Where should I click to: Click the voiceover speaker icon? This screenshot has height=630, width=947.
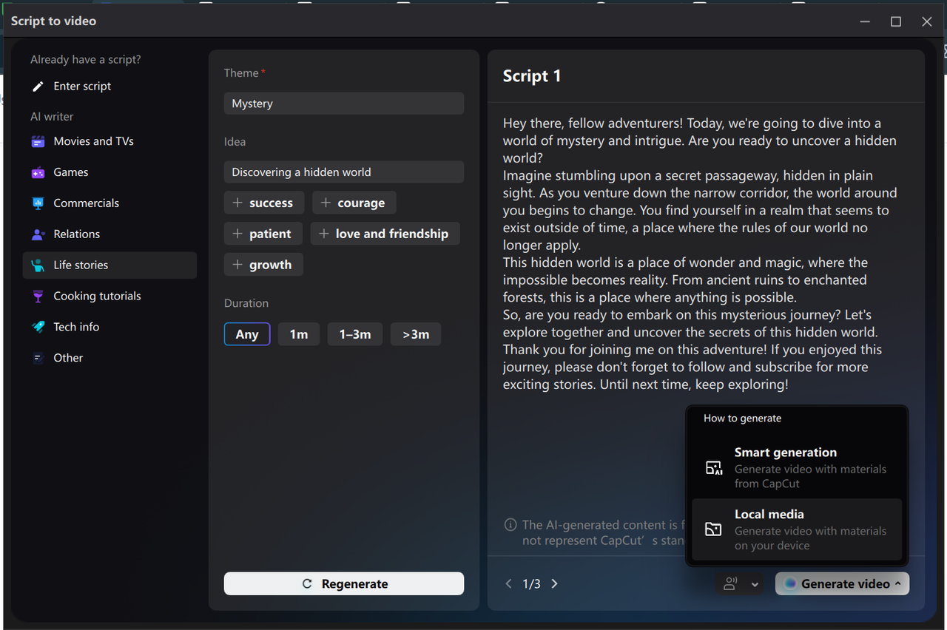(731, 583)
